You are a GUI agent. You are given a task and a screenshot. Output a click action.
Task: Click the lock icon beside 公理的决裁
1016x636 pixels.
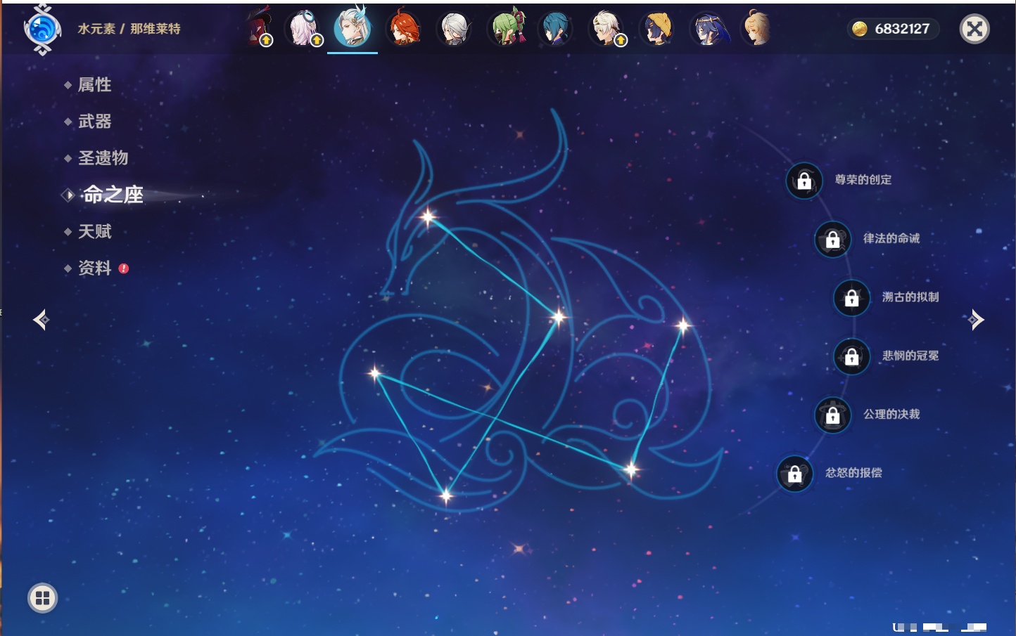[x=832, y=415]
